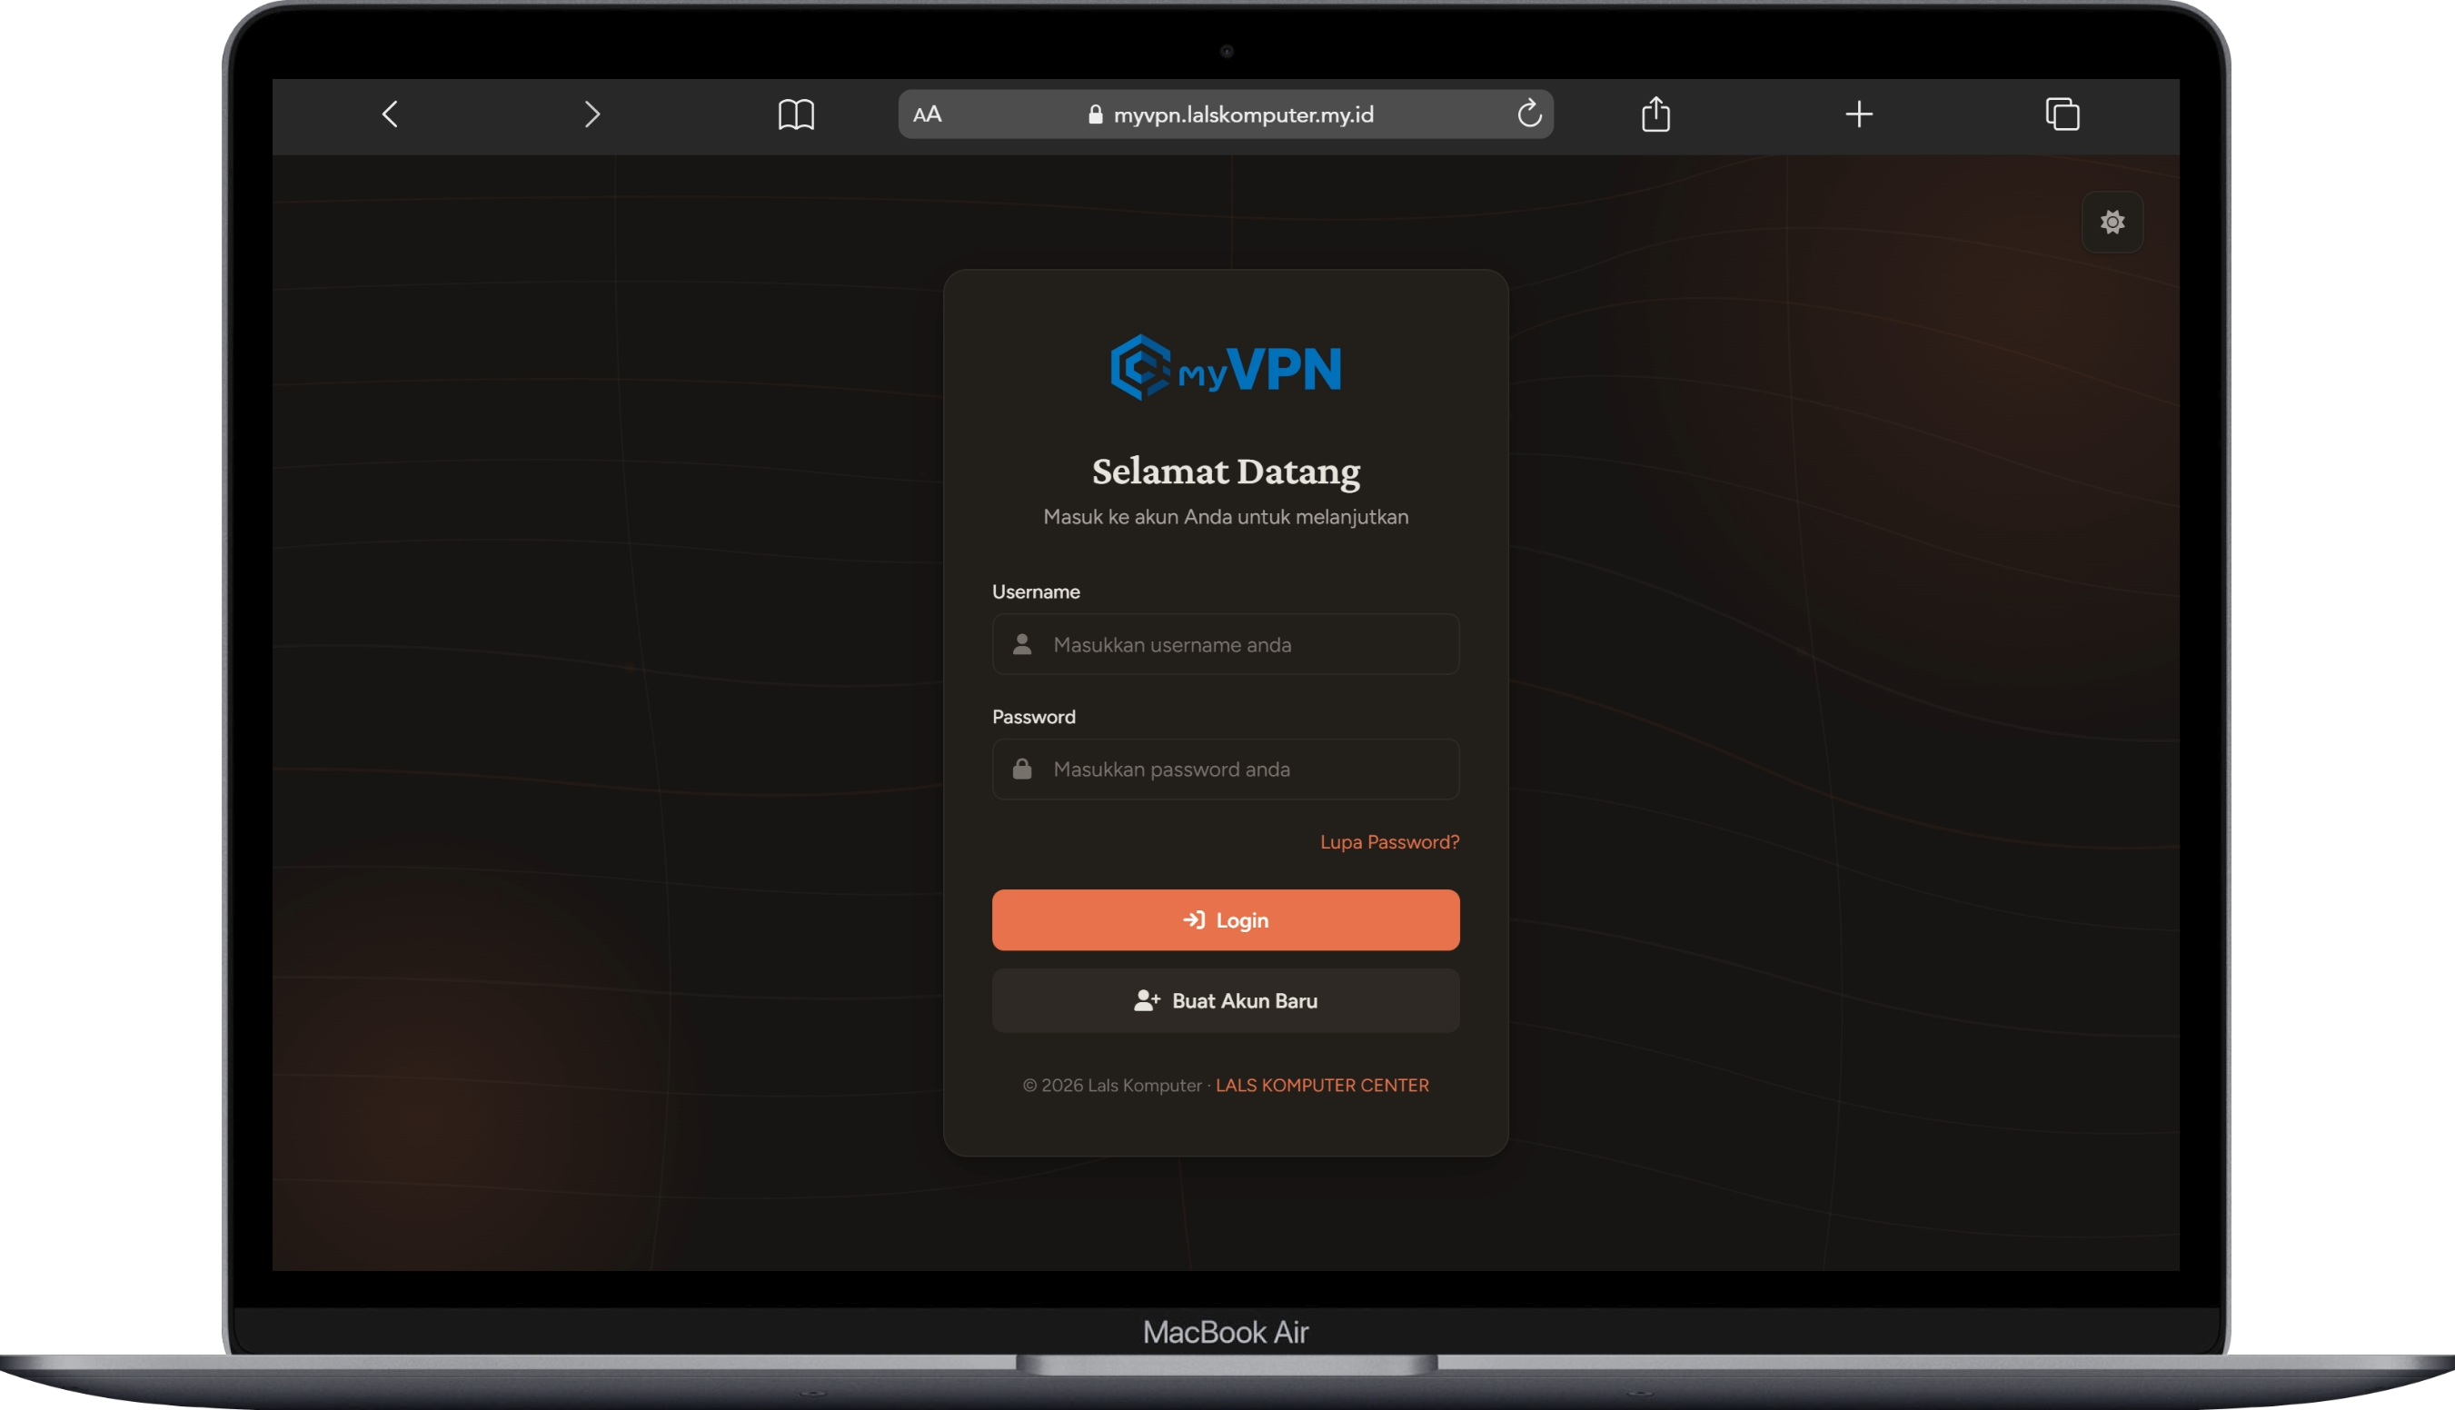The width and height of the screenshot is (2455, 1410).
Task: Toggle the light/dark theme sun button
Action: pyautogui.click(x=2112, y=222)
